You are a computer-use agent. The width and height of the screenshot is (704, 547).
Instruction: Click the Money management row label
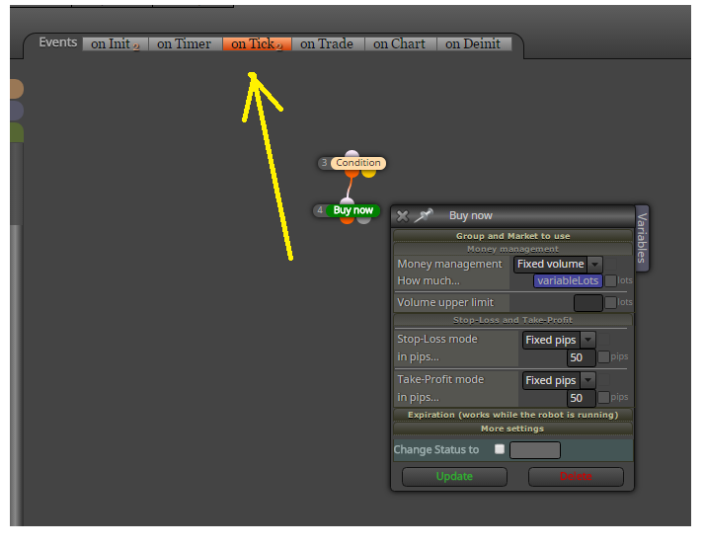click(449, 264)
